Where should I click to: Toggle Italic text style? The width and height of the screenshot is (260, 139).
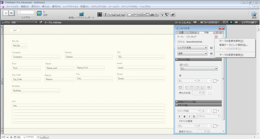pos(189,116)
